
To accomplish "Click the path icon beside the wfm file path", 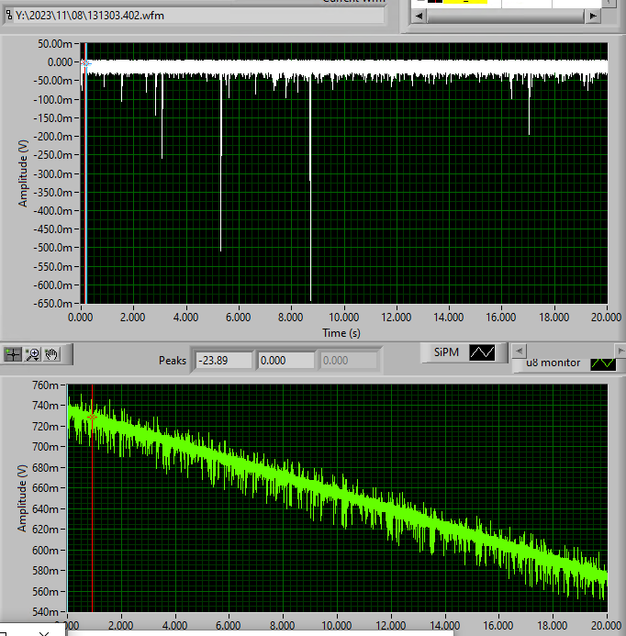I will [x=8, y=16].
